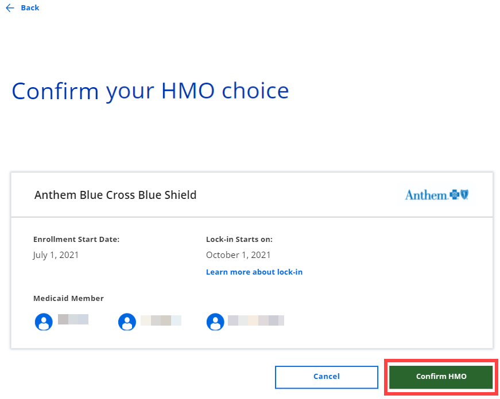Viewport: 500px width, 399px height.
Task: Select the second blurred member name
Action: click(x=161, y=320)
